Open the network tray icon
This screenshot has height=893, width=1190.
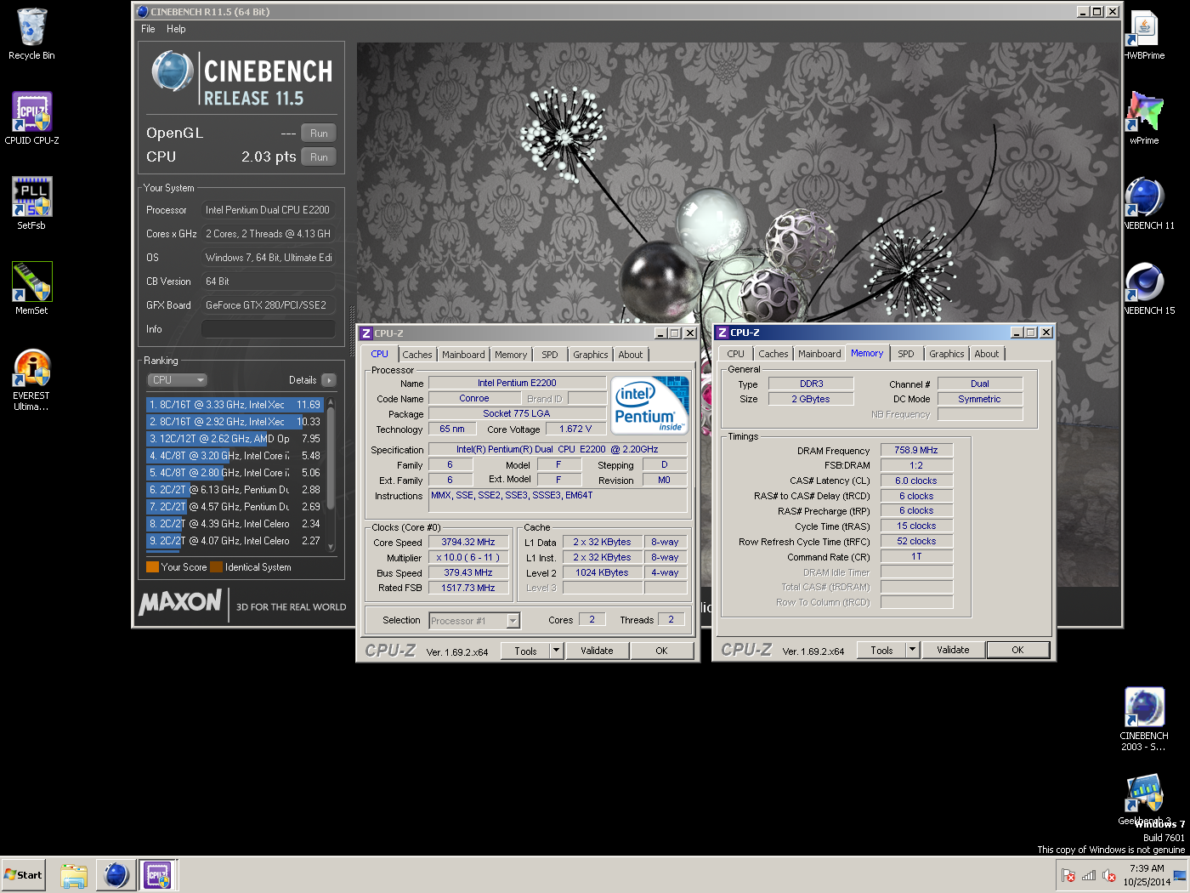[1089, 875]
